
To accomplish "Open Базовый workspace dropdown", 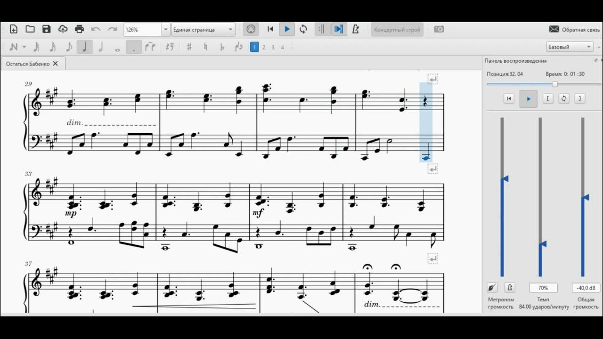I will (x=570, y=47).
